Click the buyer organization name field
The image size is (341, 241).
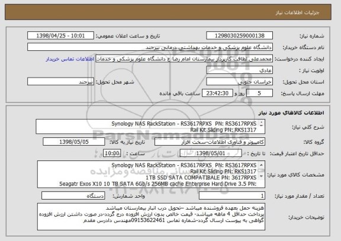150,47
